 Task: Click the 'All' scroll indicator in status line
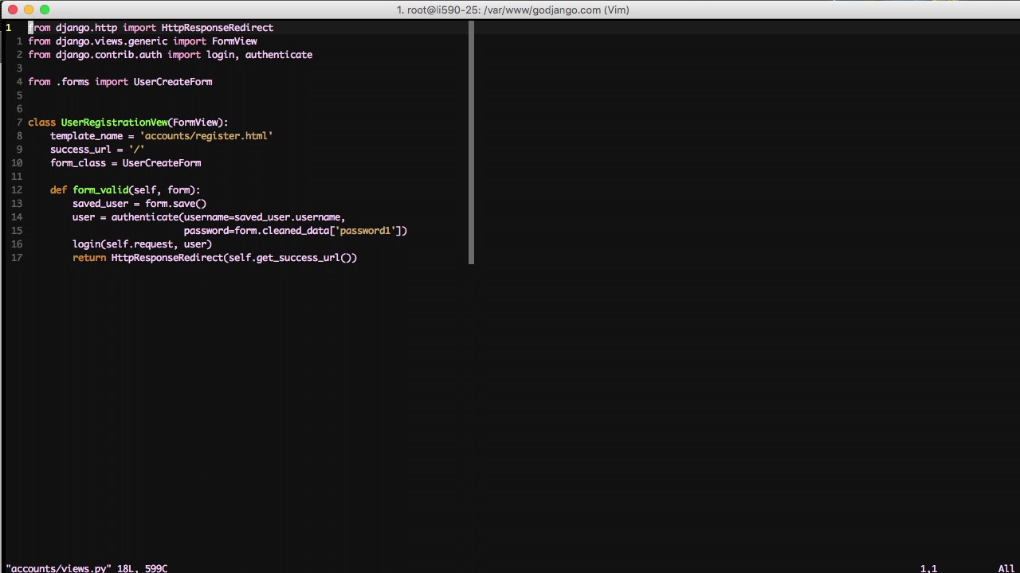pyautogui.click(x=1006, y=568)
